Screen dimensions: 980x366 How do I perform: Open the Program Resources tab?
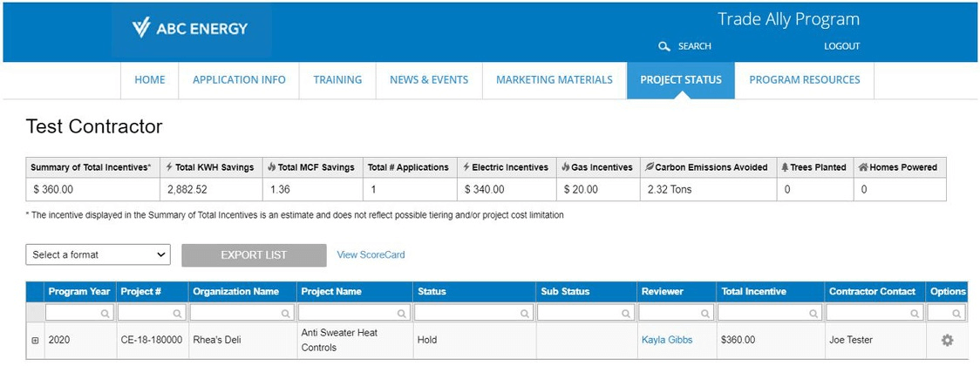[805, 80]
